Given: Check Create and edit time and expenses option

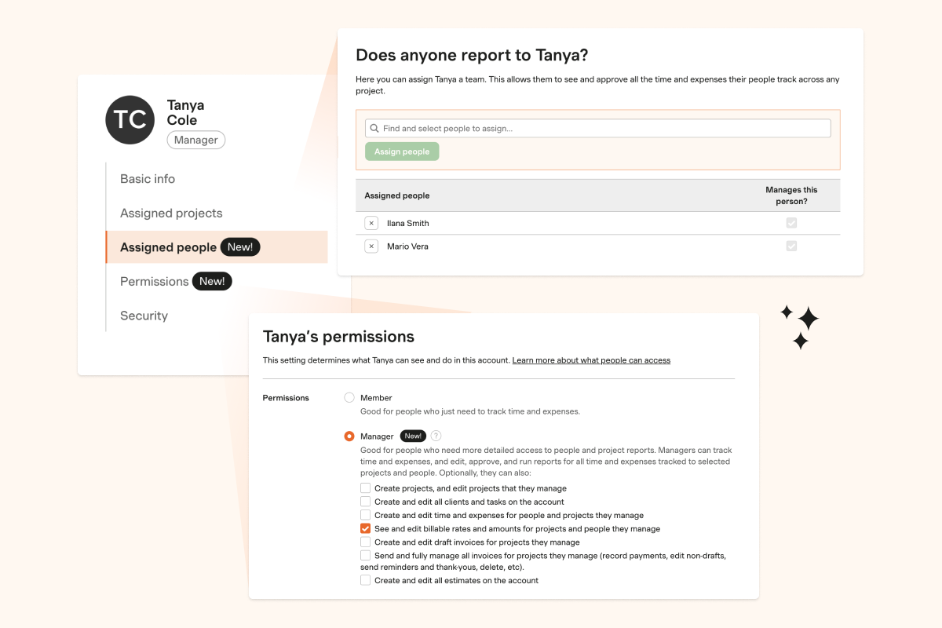Looking at the screenshot, I should [365, 515].
